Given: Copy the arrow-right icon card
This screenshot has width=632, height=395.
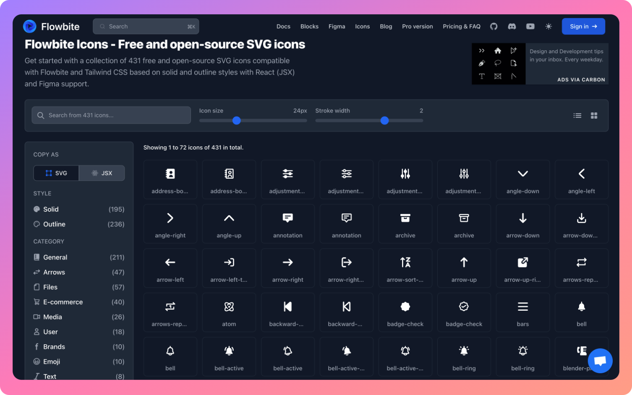Looking at the screenshot, I should click(x=288, y=268).
